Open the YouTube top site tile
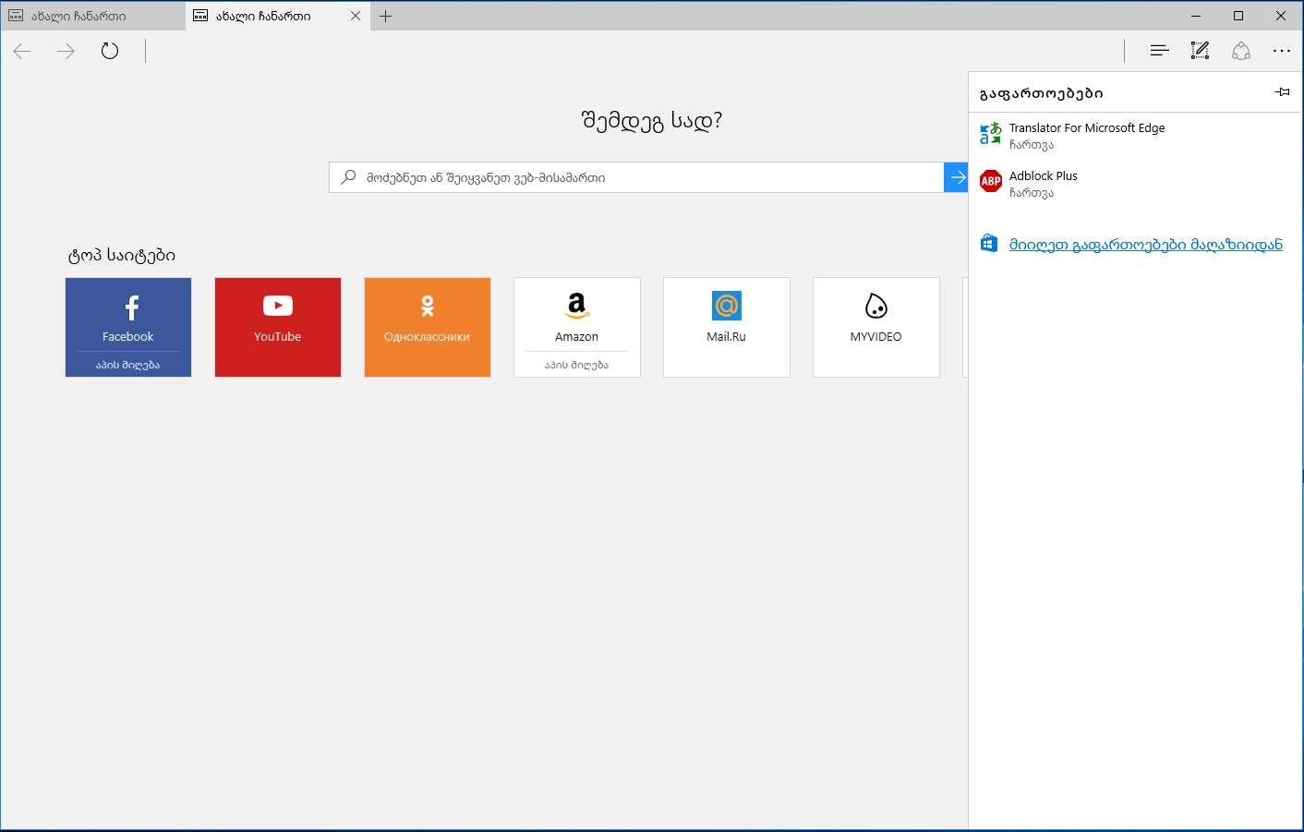This screenshot has height=832, width=1304. tap(277, 327)
